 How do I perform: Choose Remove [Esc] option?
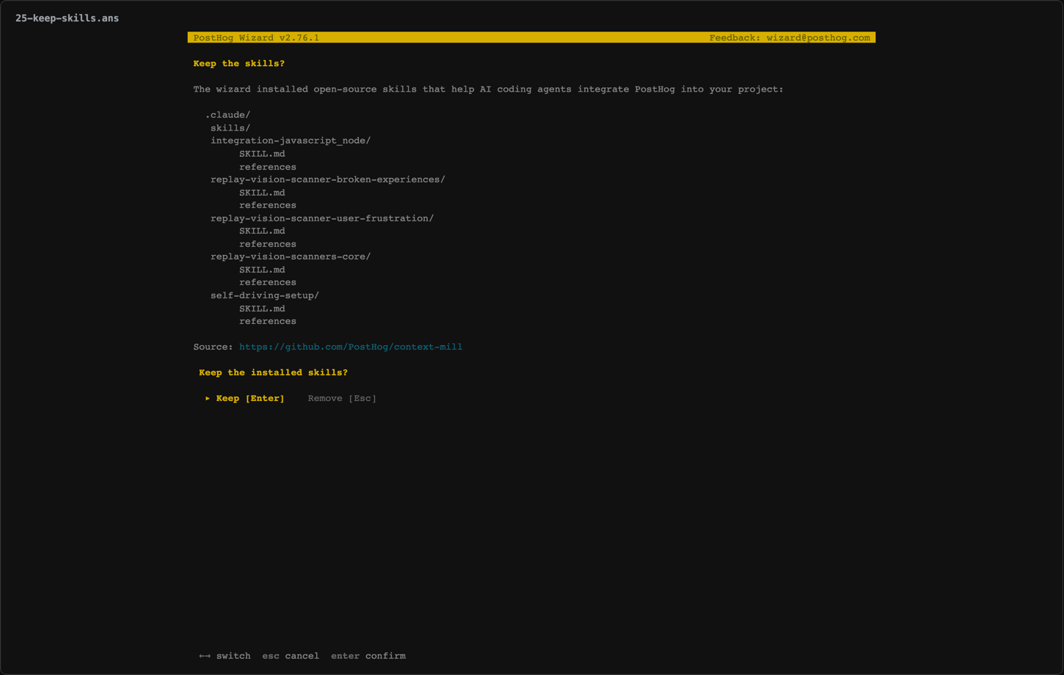[x=342, y=398]
